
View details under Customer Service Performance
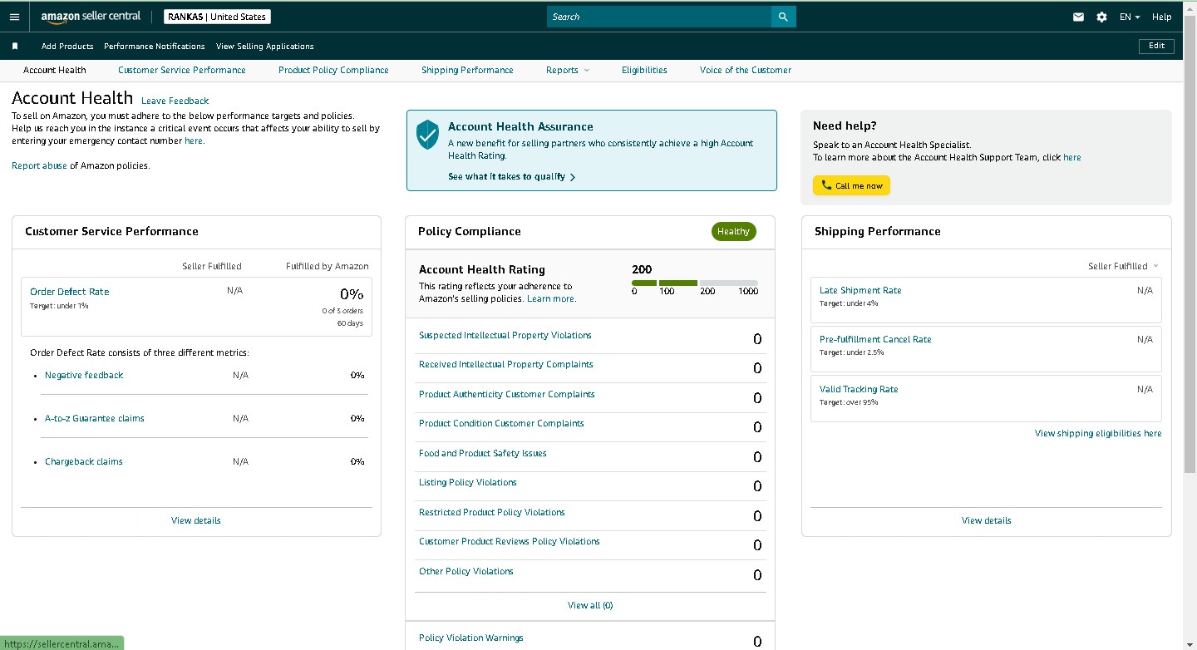point(196,521)
